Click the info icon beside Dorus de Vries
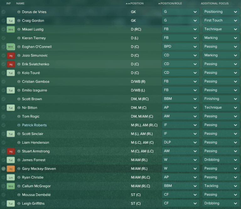Viewport: 241px width, 209px height. click(x=19, y=12)
